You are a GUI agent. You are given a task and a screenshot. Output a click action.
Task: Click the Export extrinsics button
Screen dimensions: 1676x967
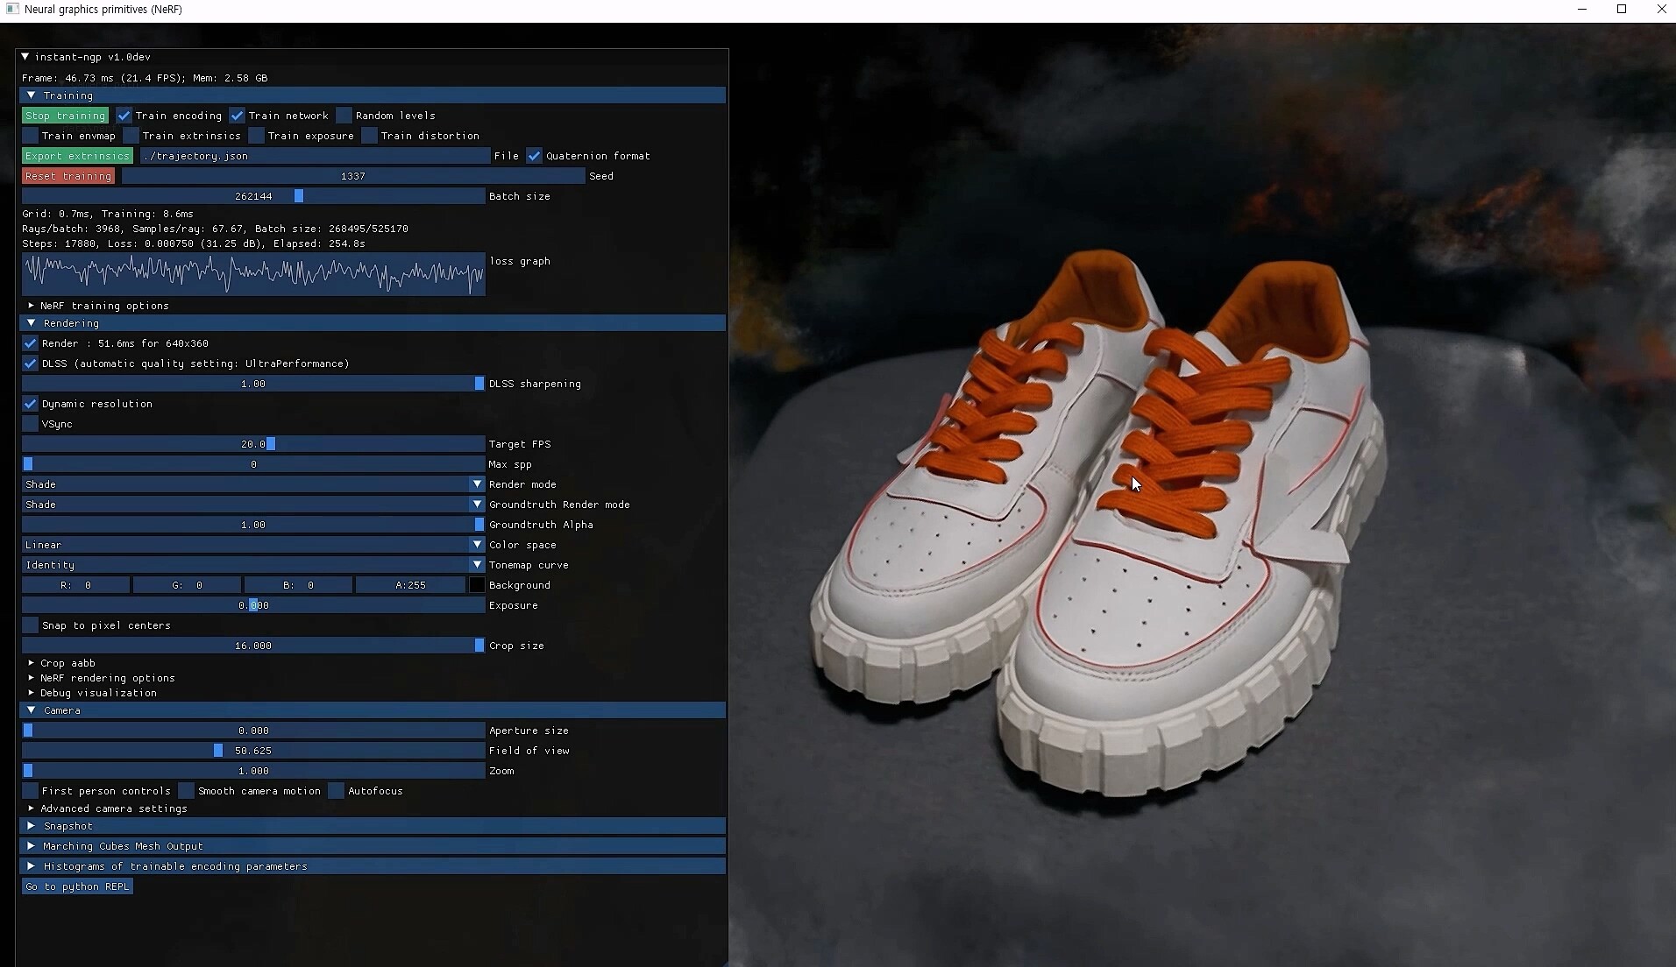(x=77, y=155)
